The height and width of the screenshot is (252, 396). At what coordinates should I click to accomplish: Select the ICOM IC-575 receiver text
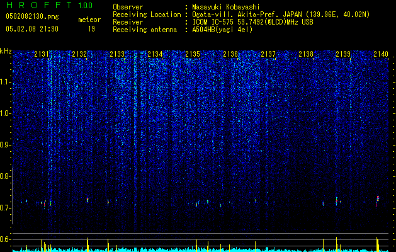click(x=252, y=22)
